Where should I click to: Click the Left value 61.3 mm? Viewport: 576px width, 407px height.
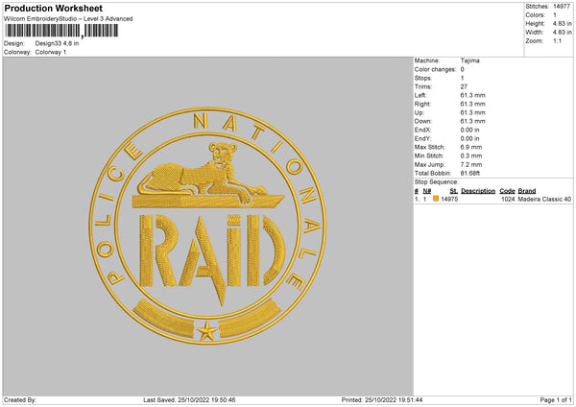click(x=472, y=95)
